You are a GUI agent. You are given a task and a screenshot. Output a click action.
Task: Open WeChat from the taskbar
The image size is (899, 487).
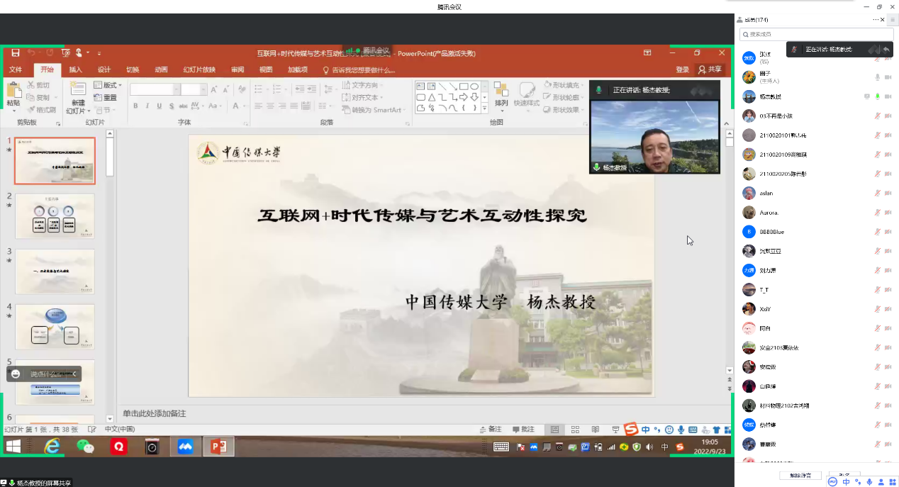coord(85,447)
